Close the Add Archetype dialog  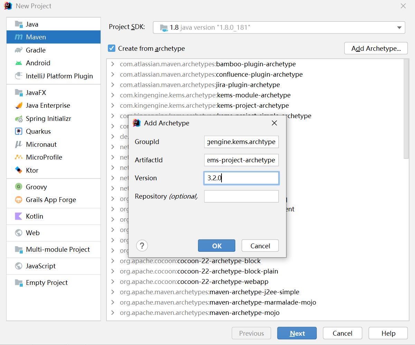274,123
